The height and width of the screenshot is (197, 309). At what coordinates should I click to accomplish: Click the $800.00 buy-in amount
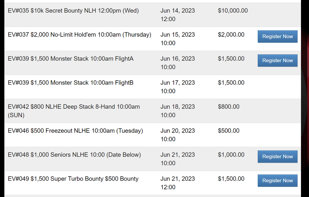point(229,107)
